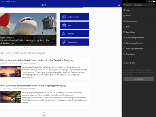The width and height of the screenshot is (156, 117).
Task: Open the Gepäckabfertigung job headline
Action: (37, 60)
